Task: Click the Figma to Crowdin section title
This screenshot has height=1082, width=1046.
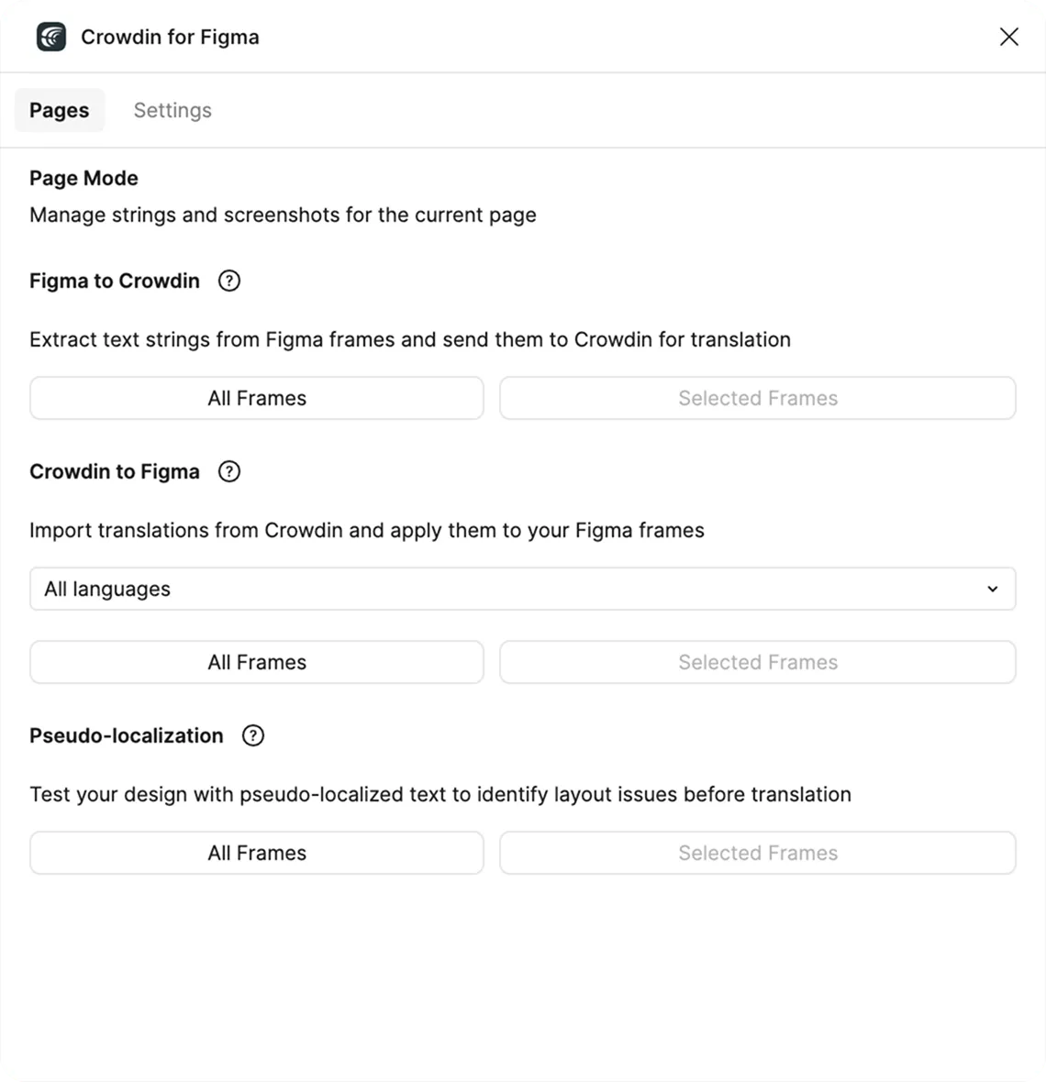Action: [x=114, y=281]
